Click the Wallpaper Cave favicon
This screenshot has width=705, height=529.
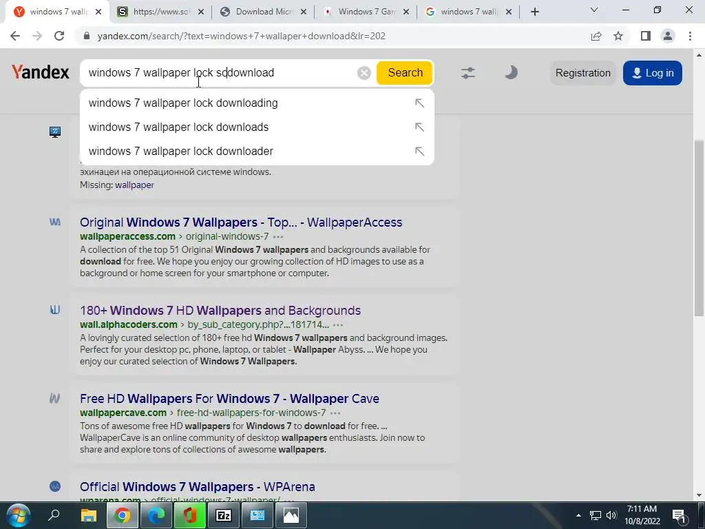pos(55,398)
